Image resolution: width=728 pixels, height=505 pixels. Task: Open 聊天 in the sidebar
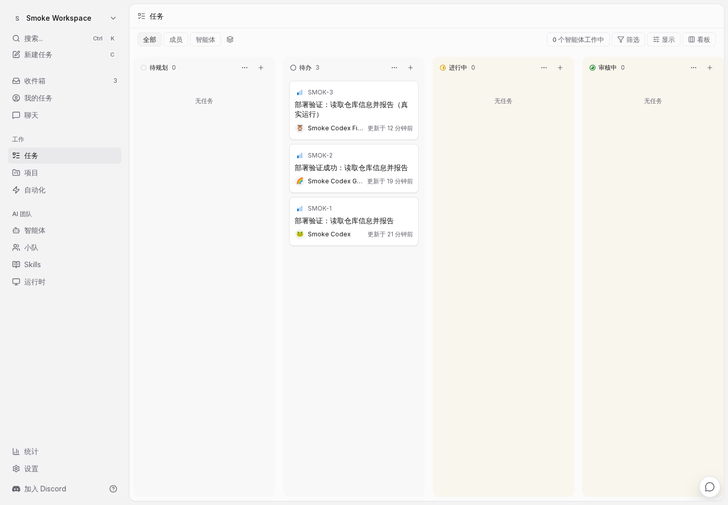pyautogui.click(x=65, y=115)
